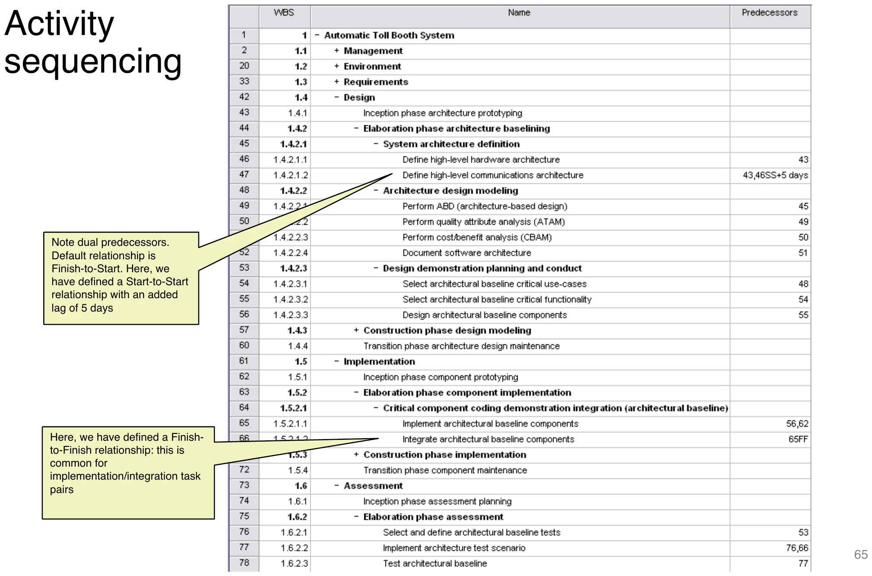Viewport: 872px width, 576px height.
Task: Select predecessor cell '76,66'
Action: coord(770,548)
